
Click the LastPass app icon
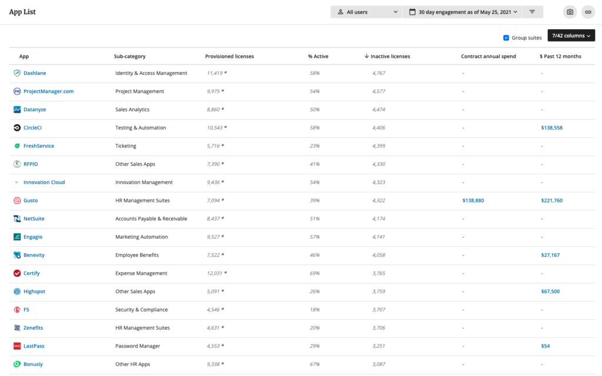coord(17,345)
